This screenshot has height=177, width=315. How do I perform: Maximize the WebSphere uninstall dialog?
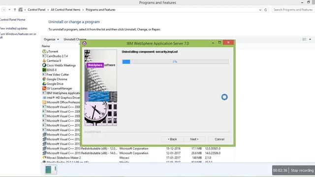click(220, 43)
